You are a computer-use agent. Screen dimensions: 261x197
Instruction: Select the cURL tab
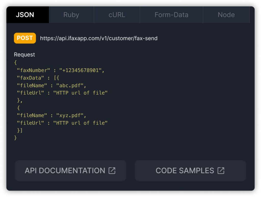tap(117, 15)
